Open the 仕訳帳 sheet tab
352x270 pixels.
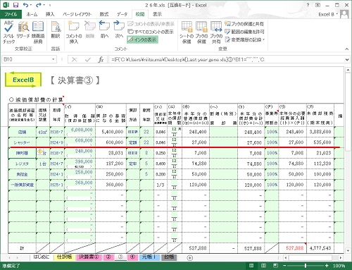(x=65, y=257)
